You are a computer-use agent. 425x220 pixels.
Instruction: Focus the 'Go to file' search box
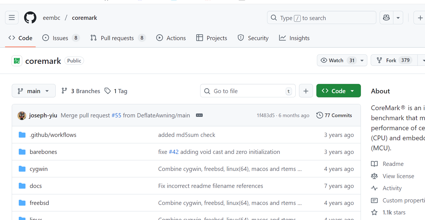tap(248, 91)
